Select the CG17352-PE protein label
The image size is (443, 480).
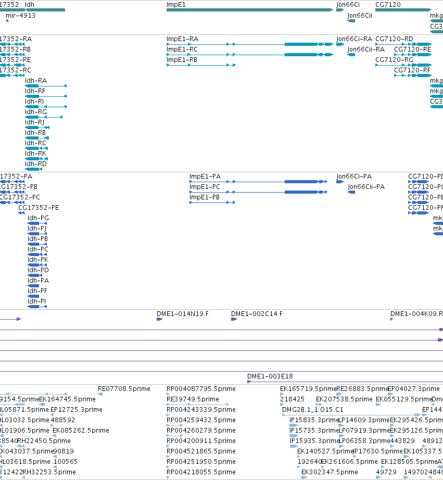(39, 208)
